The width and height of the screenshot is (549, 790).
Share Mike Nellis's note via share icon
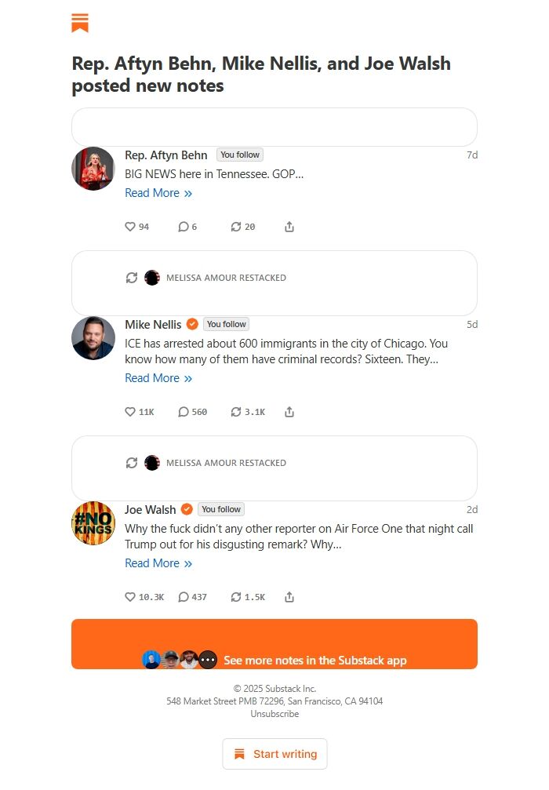(289, 411)
